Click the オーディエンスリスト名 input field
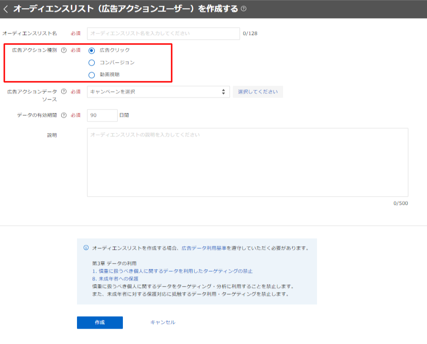Viewport: 427px width, 344px height. (164, 33)
